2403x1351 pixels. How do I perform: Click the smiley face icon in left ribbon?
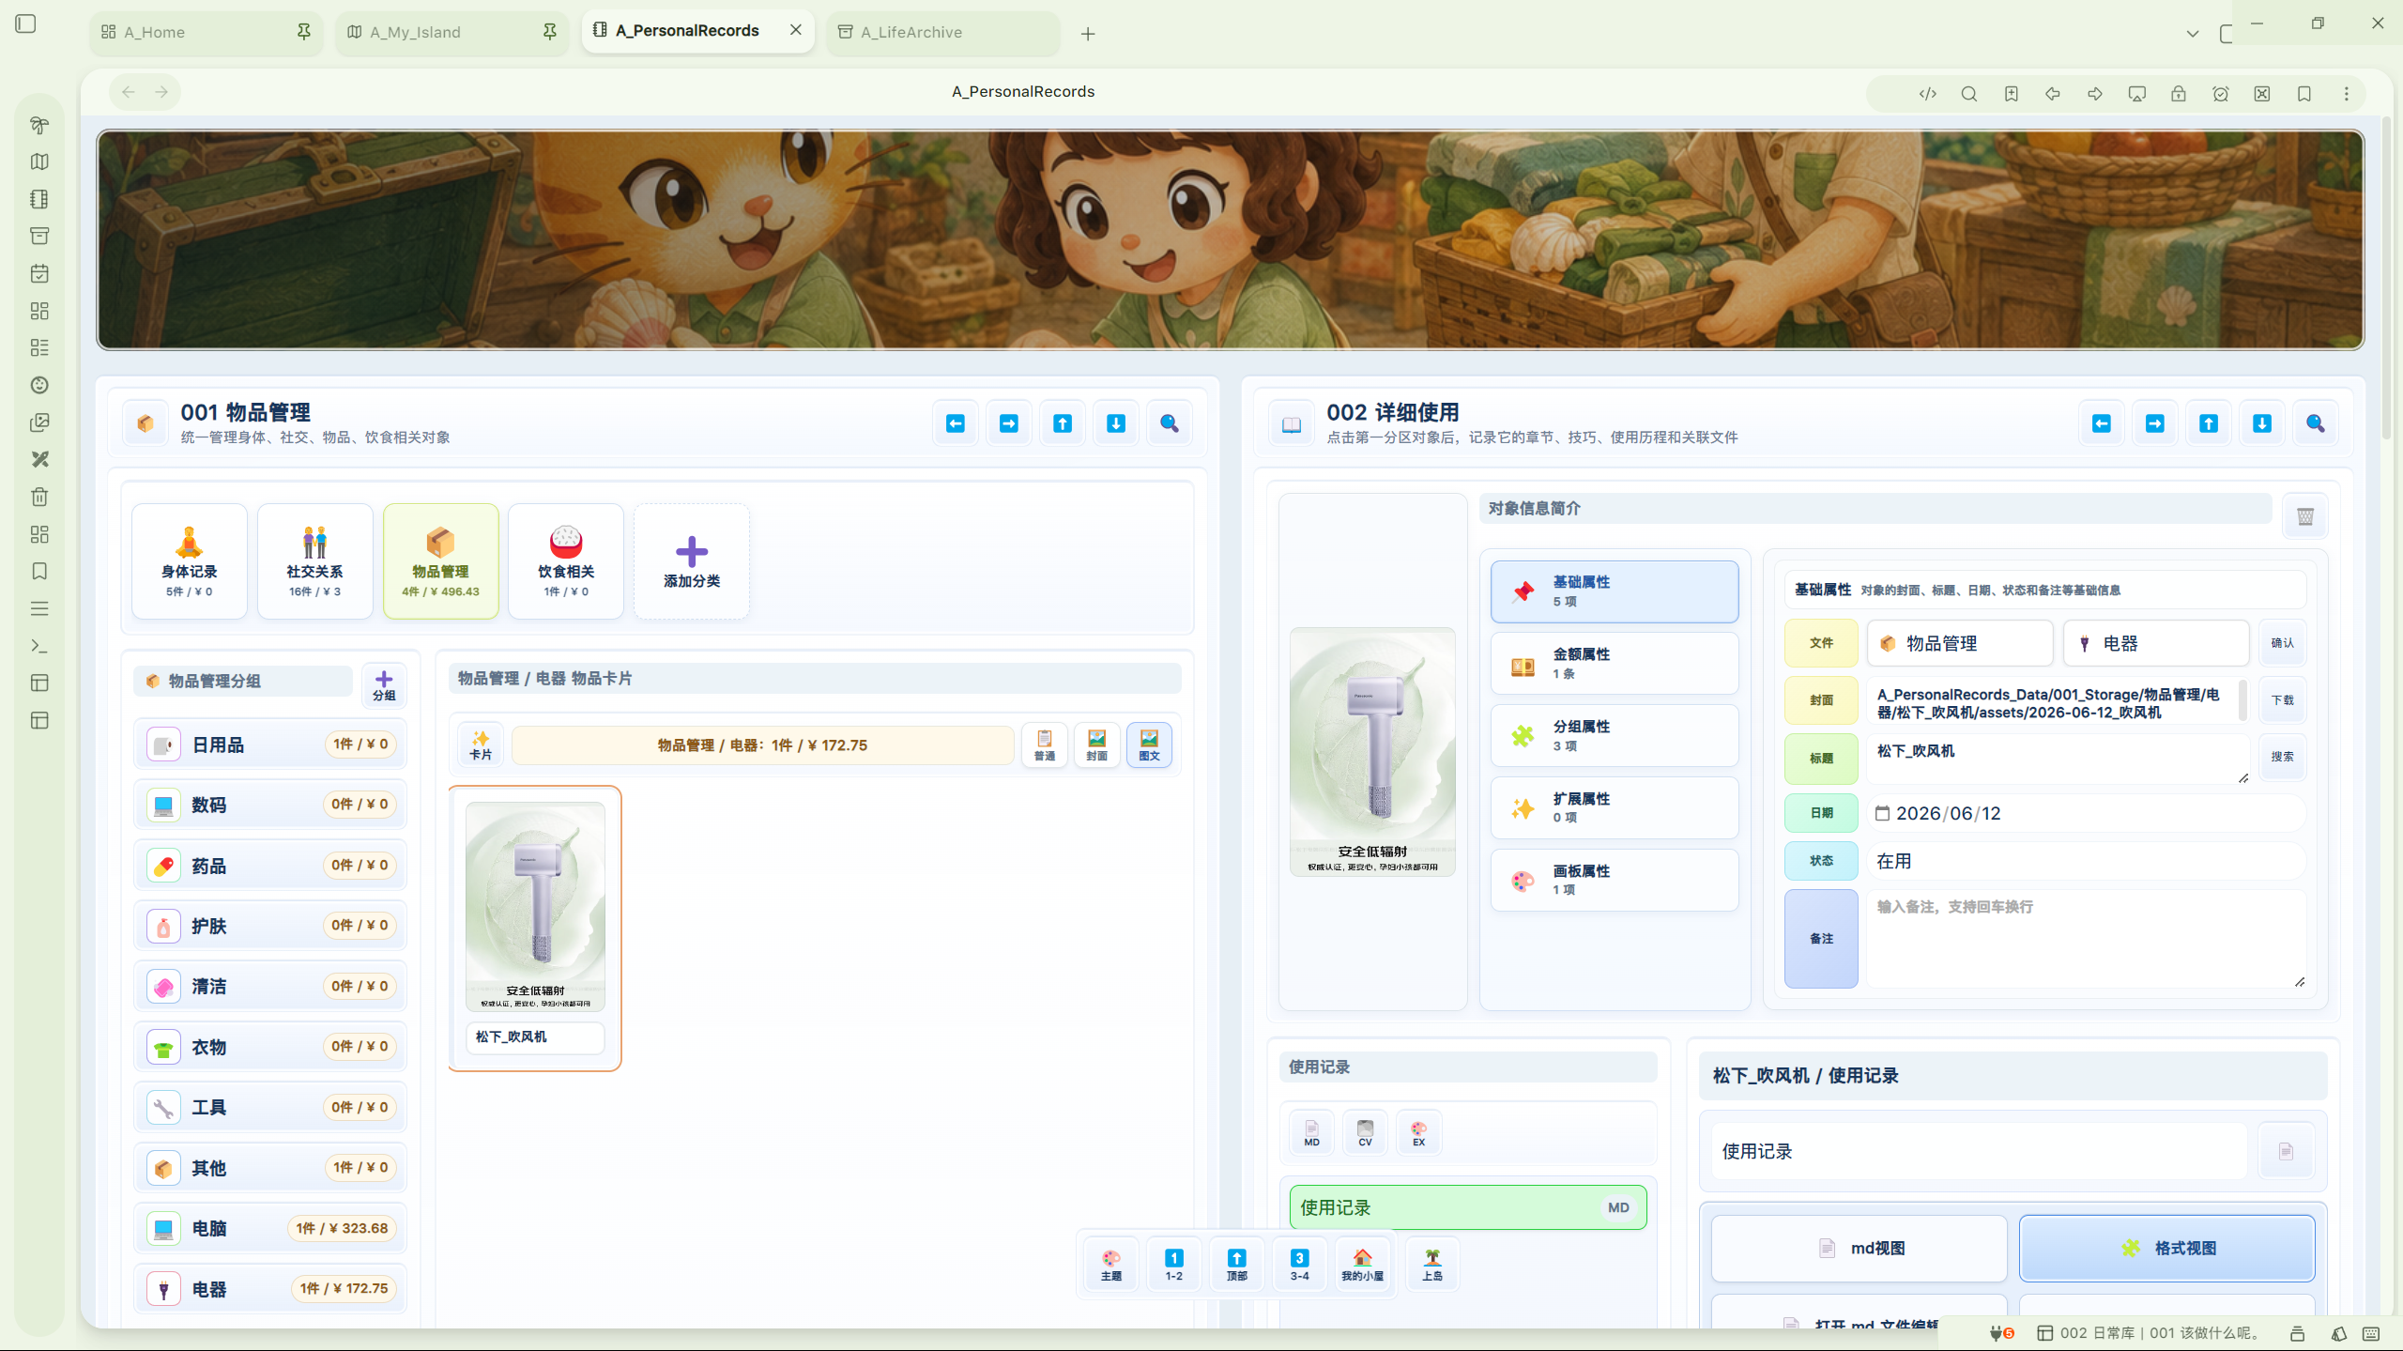coord(39,385)
